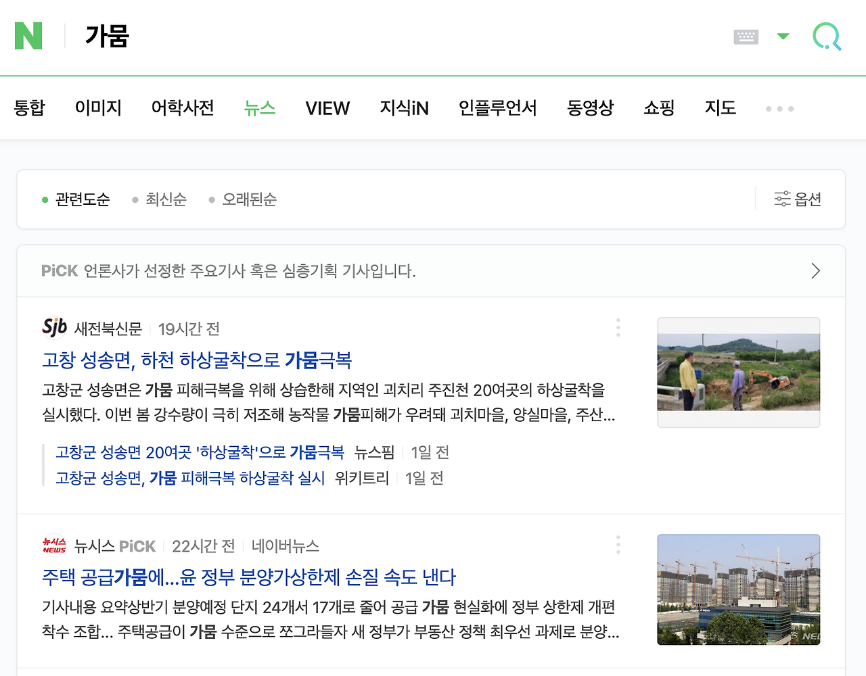Screen dimensions: 866x676
Task: Open the on-screen keyboard icon
Action: coord(746,37)
